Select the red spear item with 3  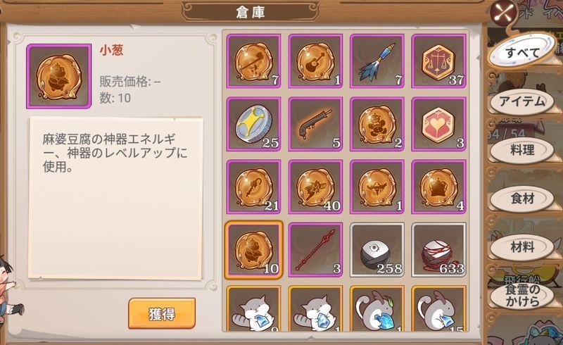[315, 250]
